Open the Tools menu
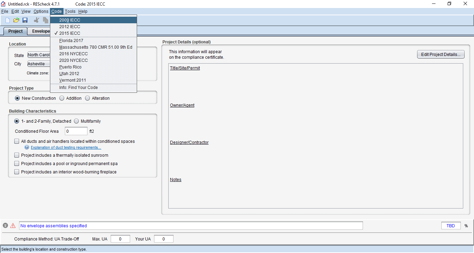Viewport: 474px width, 253px height. (70, 11)
